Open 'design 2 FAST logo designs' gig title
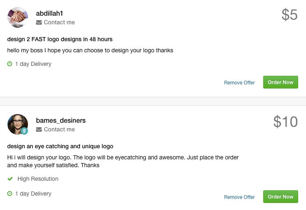This screenshot has height=210, width=306. (x=60, y=39)
